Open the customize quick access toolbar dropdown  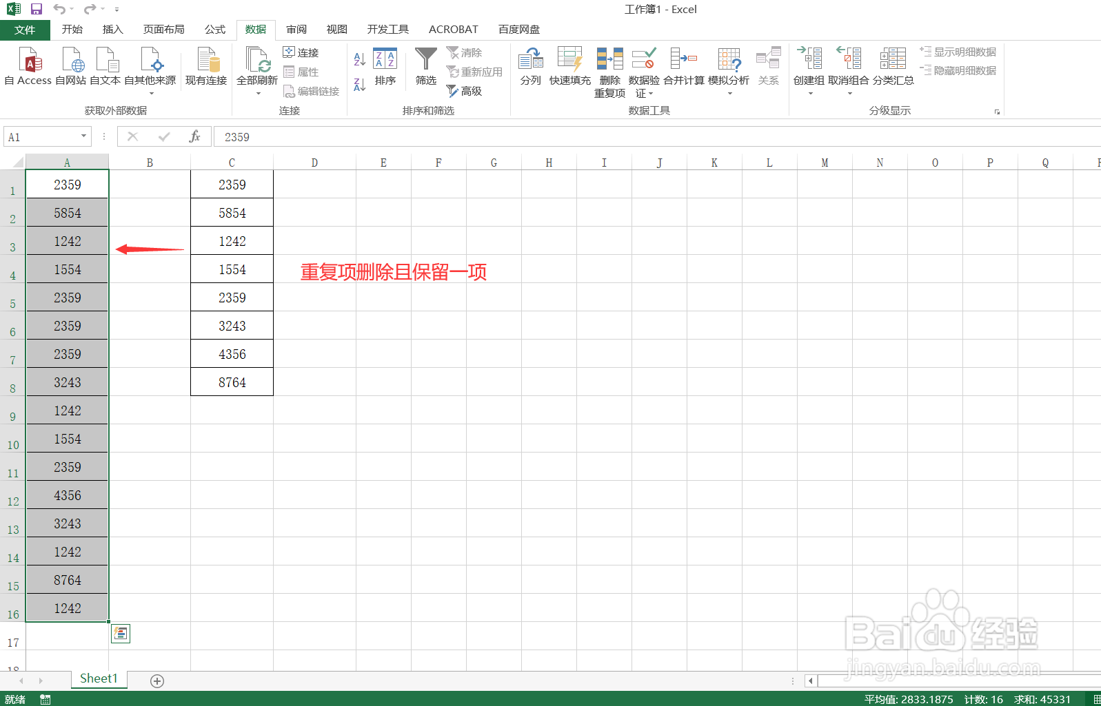tap(117, 10)
